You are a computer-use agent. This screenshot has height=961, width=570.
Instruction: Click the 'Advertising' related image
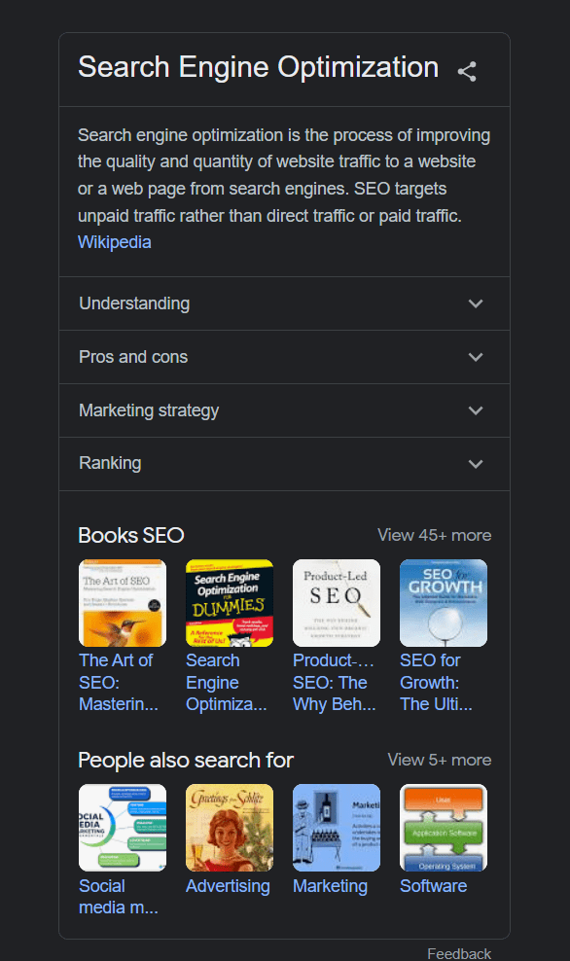click(x=229, y=827)
